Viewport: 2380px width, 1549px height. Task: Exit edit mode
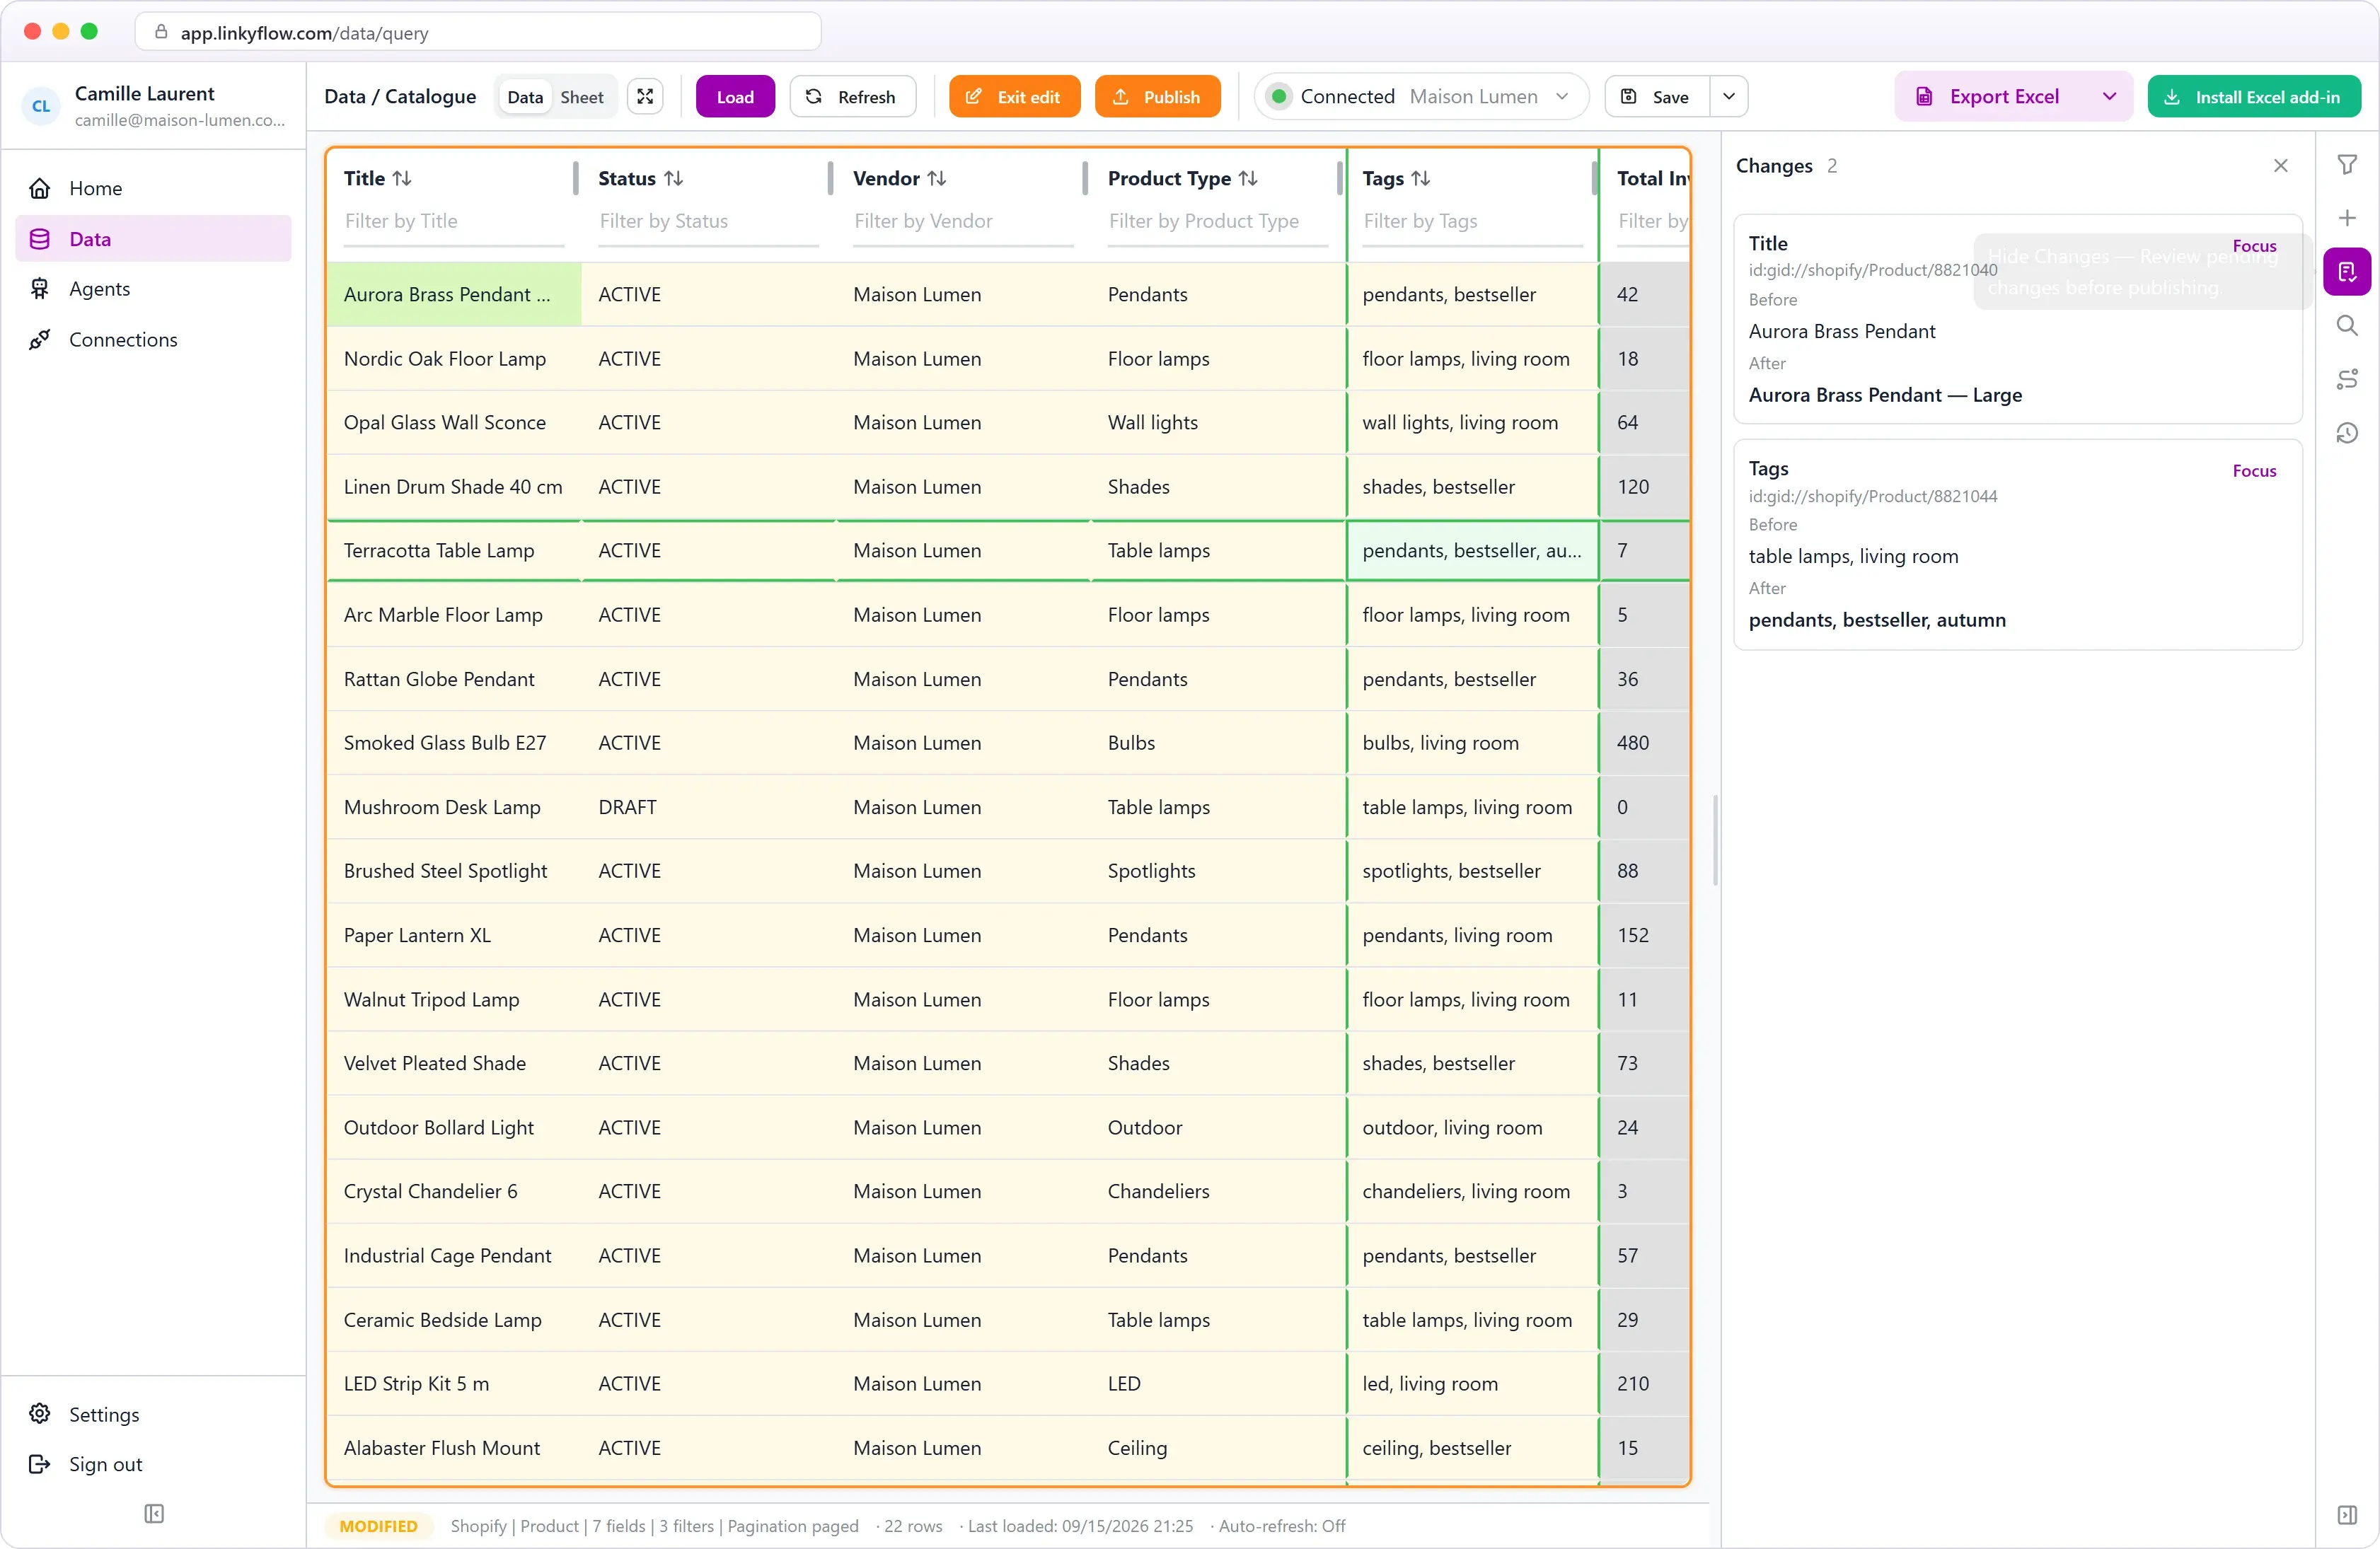pyautogui.click(x=1014, y=97)
